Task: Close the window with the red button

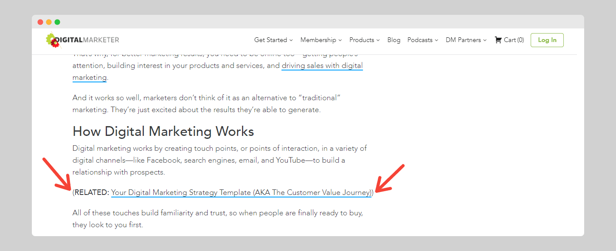Action: click(x=40, y=22)
